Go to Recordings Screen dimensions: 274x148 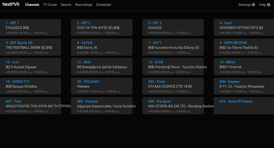pos(84,5)
